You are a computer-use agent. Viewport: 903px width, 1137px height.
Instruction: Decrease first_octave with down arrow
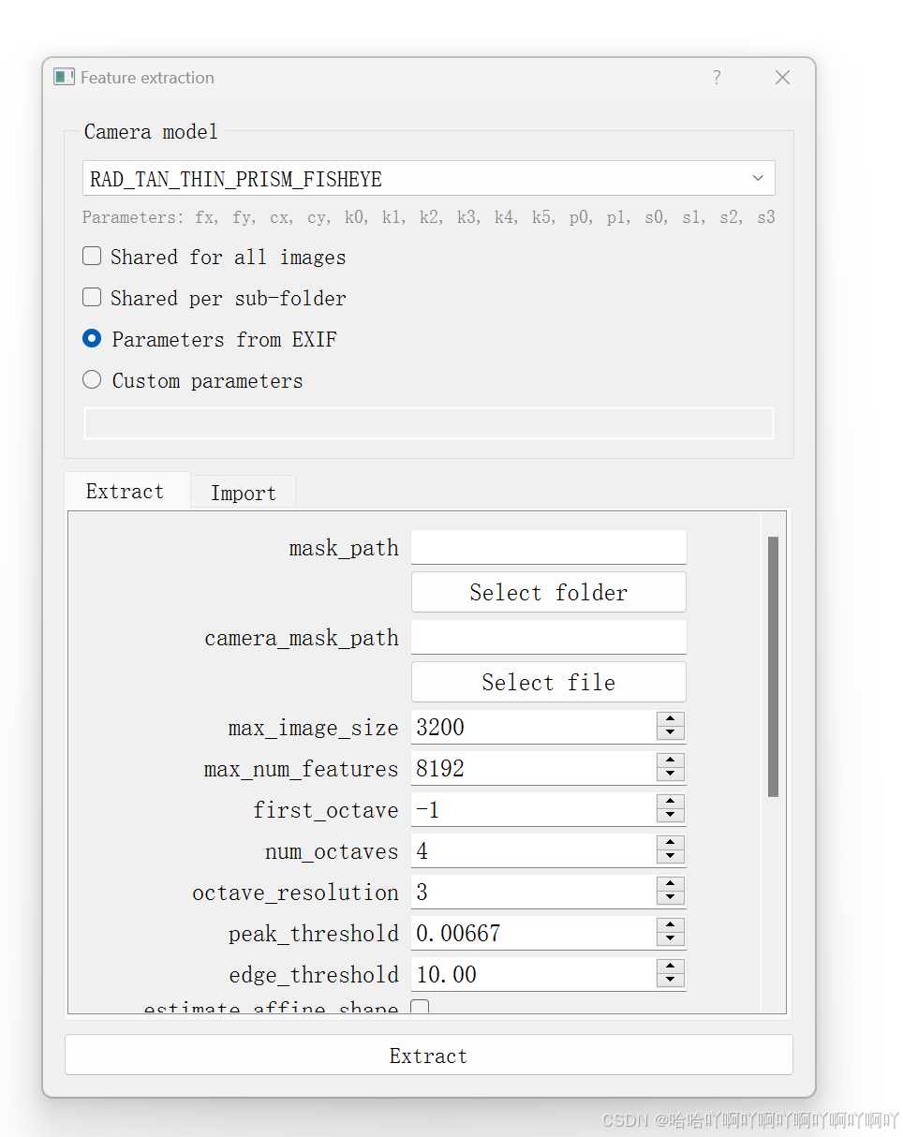(671, 817)
